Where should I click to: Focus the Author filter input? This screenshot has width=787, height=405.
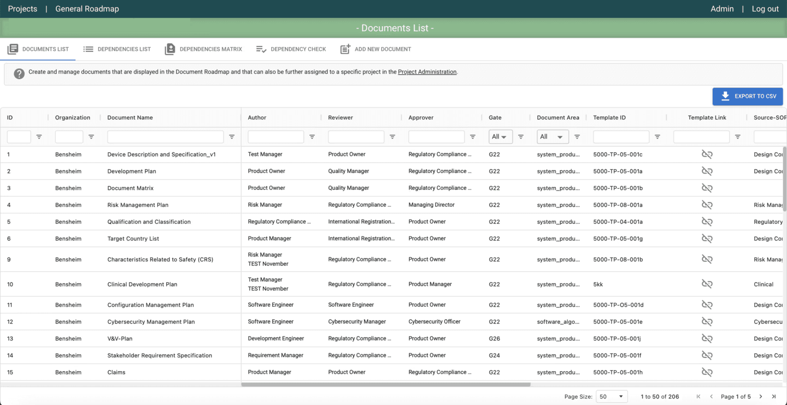(276, 136)
